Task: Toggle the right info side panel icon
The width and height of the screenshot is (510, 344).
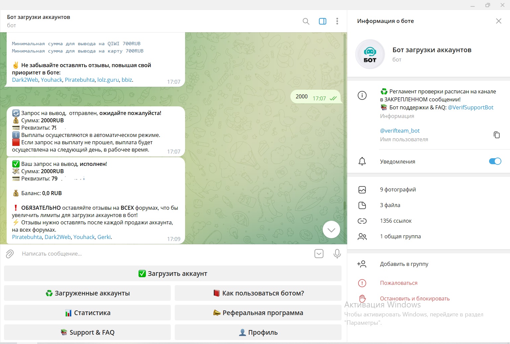Action: point(322,21)
